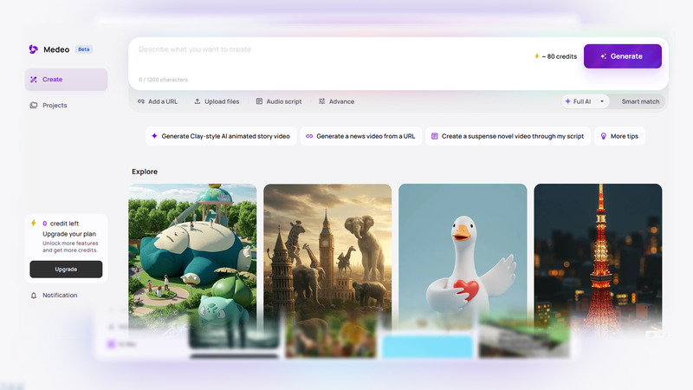Image resolution: width=693 pixels, height=390 pixels.
Task: Click the link icon on news video suggestion
Action: 309,136
